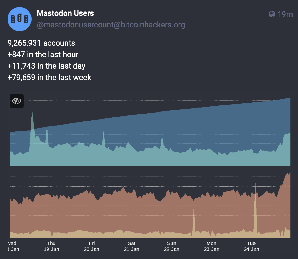Image resolution: width=298 pixels, height=259 pixels.
Task: Click the 'Sat 21 Jan' axis label
Action: [132, 246]
